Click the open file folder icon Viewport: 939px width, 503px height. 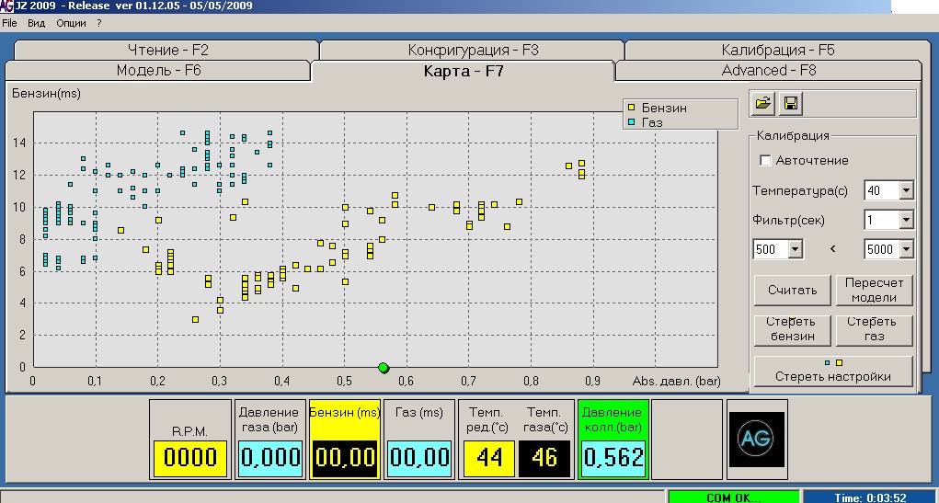762,104
